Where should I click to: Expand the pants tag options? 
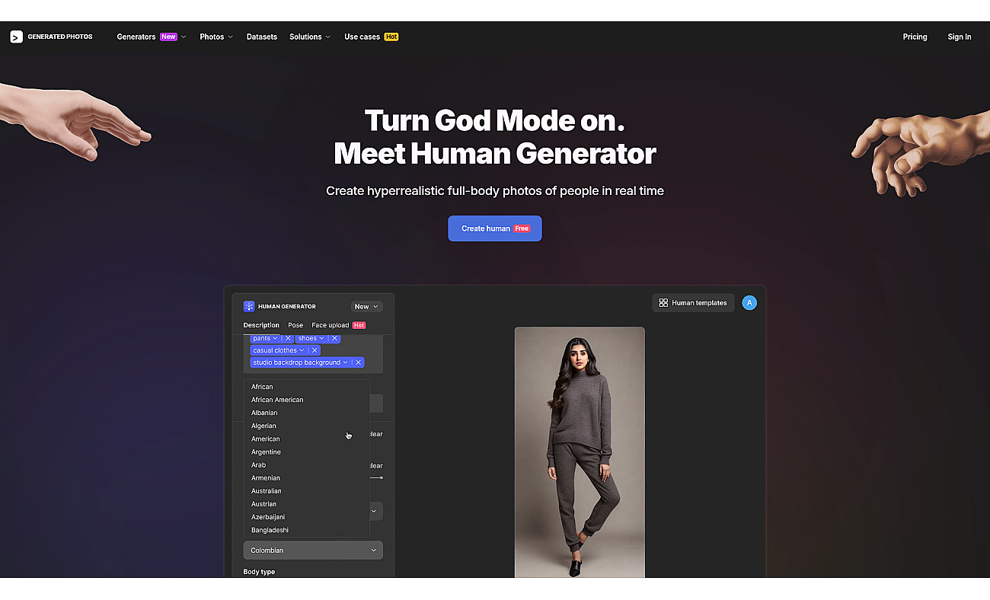point(276,338)
